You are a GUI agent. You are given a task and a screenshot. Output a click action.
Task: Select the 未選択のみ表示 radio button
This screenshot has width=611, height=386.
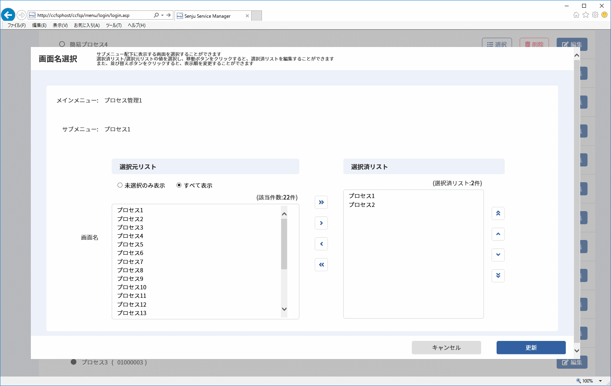(x=120, y=185)
